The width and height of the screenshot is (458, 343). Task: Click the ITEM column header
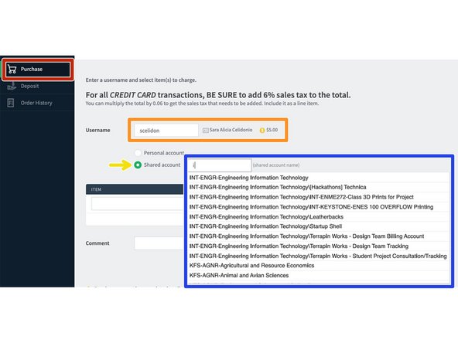pos(135,189)
